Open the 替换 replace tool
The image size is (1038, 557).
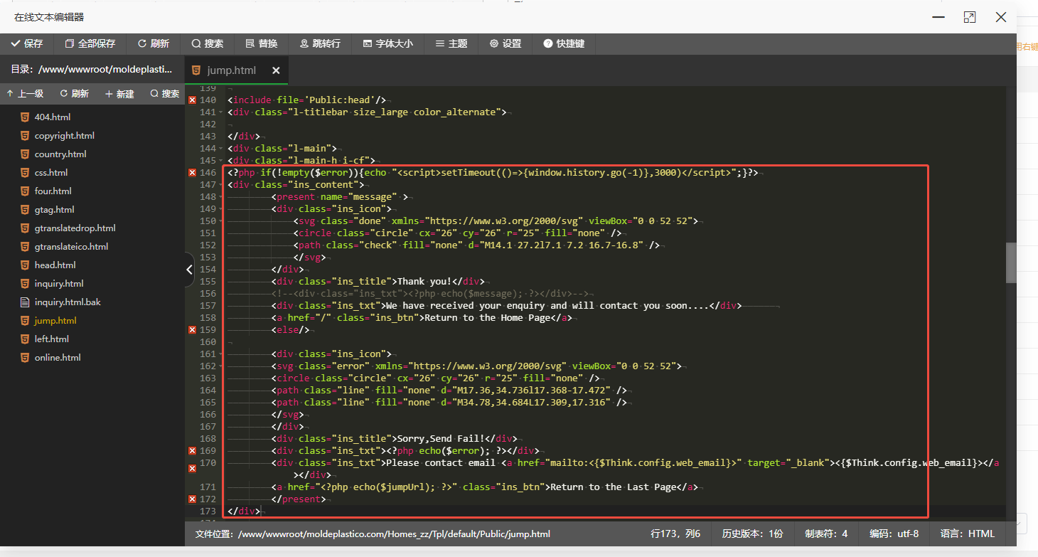point(261,43)
